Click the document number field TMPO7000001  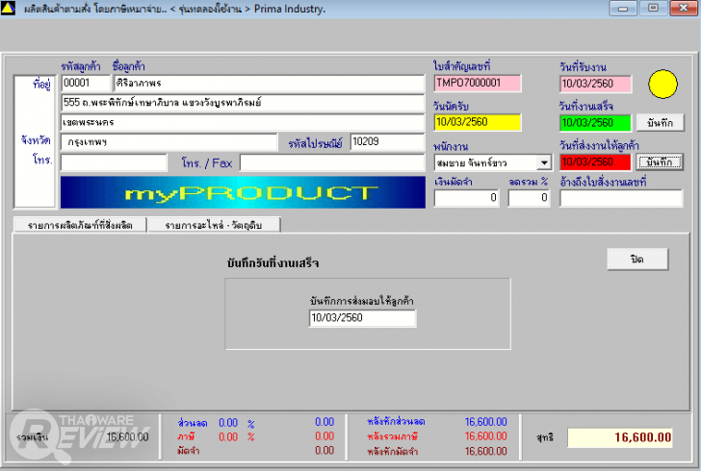pos(478,83)
